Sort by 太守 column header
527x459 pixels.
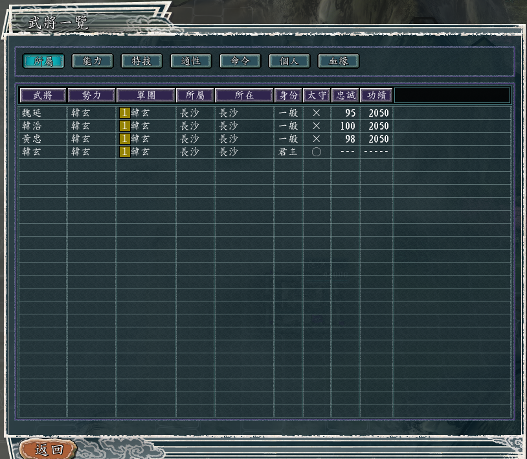click(317, 95)
